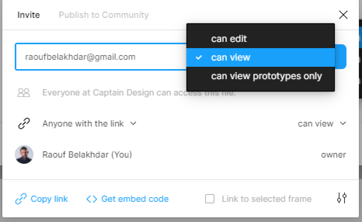Click the two-people team icon
The height and width of the screenshot is (222, 362).
pos(24,92)
